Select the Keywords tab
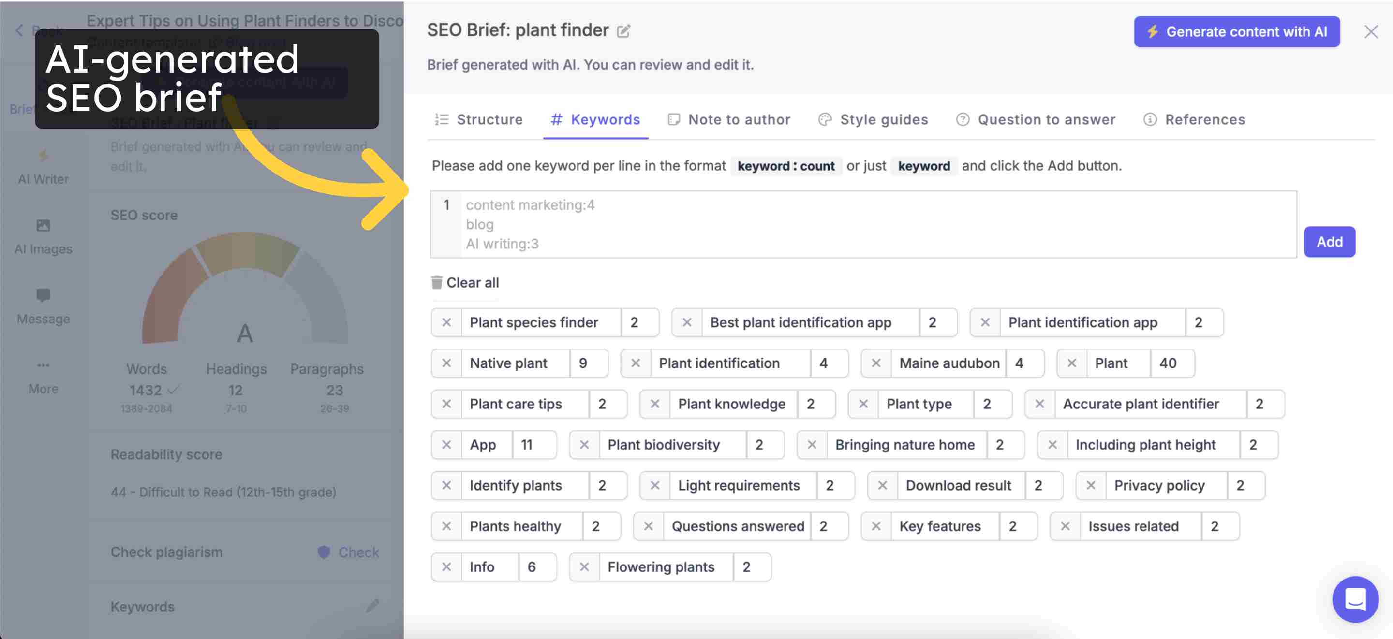This screenshot has height=639, width=1393. click(x=595, y=119)
